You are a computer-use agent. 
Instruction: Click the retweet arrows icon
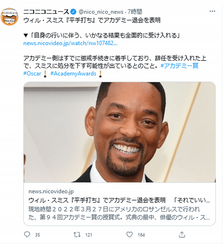[77, 235]
